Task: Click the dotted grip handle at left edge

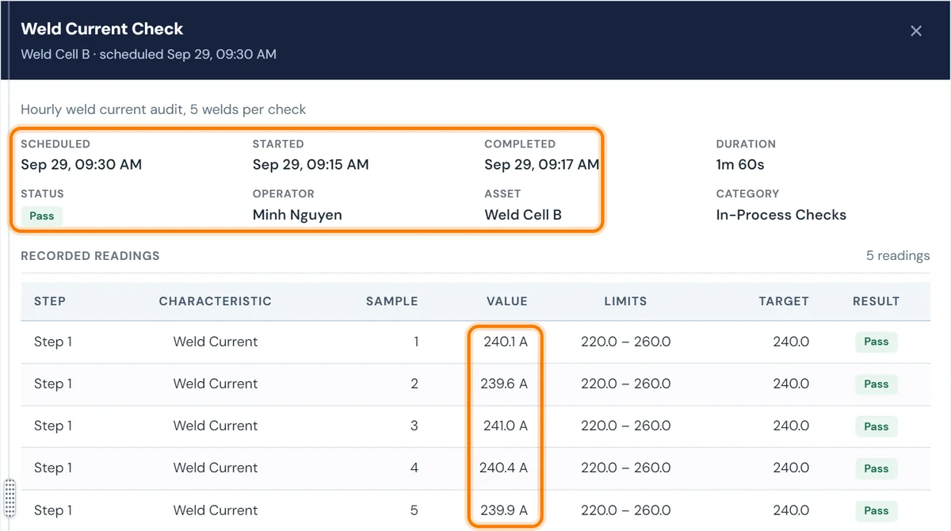Action: click(x=10, y=498)
